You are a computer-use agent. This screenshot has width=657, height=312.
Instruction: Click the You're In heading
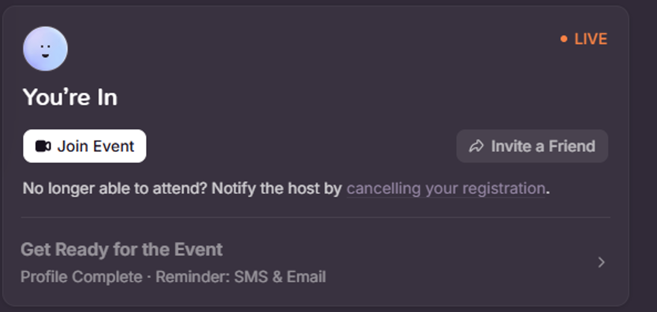pos(70,97)
